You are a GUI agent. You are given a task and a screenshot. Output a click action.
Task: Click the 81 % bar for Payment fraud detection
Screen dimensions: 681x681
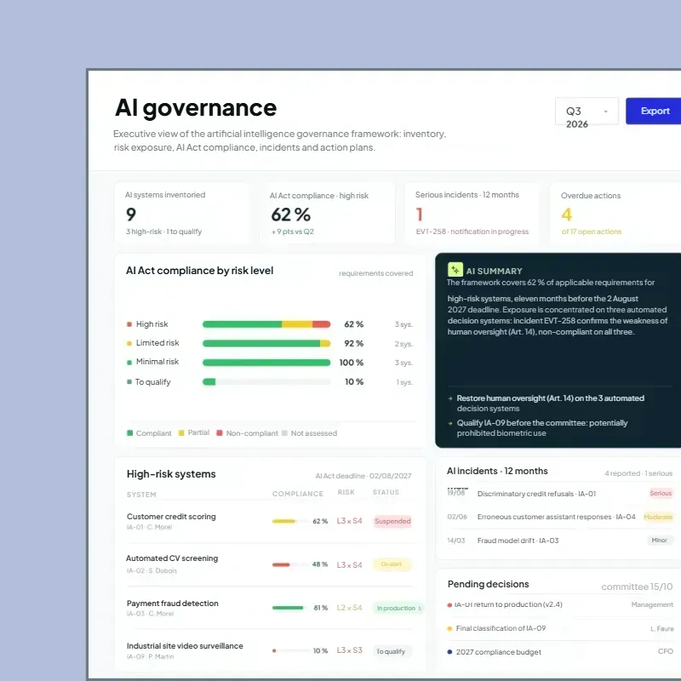(x=289, y=608)
